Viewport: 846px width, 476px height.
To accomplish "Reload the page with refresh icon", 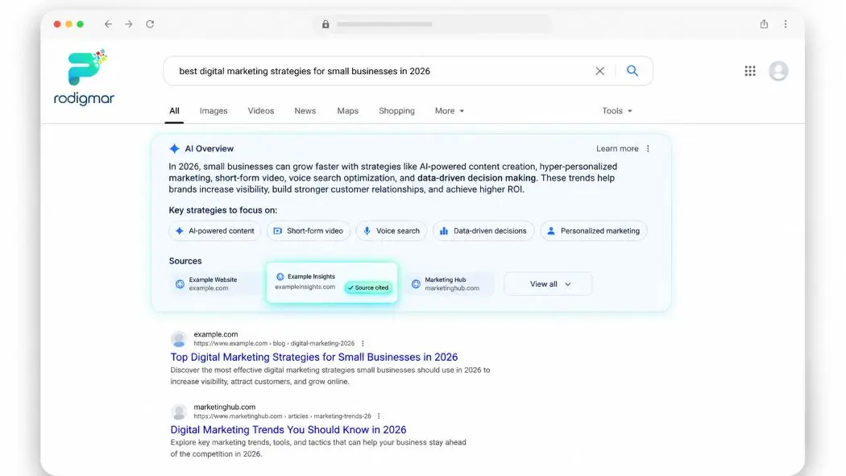I will click(x=150, y=24).
